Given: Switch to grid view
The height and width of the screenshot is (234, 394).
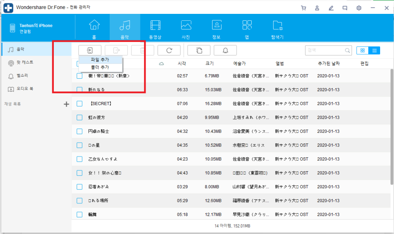Looking at the screenshot, I should (x=362, y=51).
